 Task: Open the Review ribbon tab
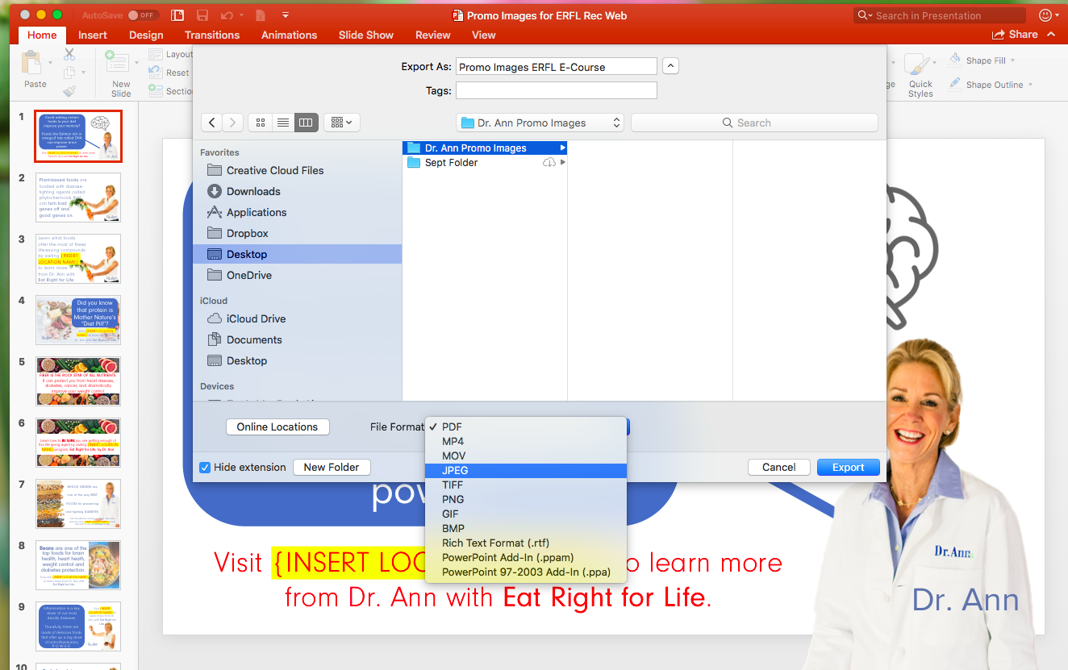tap(433, 35)
